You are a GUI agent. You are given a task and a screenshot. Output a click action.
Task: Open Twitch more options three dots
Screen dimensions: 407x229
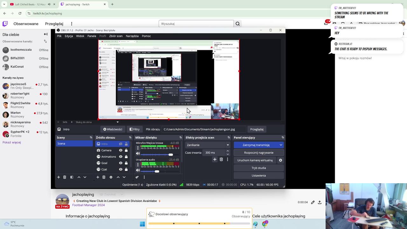pyautogui.click(x=72, y=24)
